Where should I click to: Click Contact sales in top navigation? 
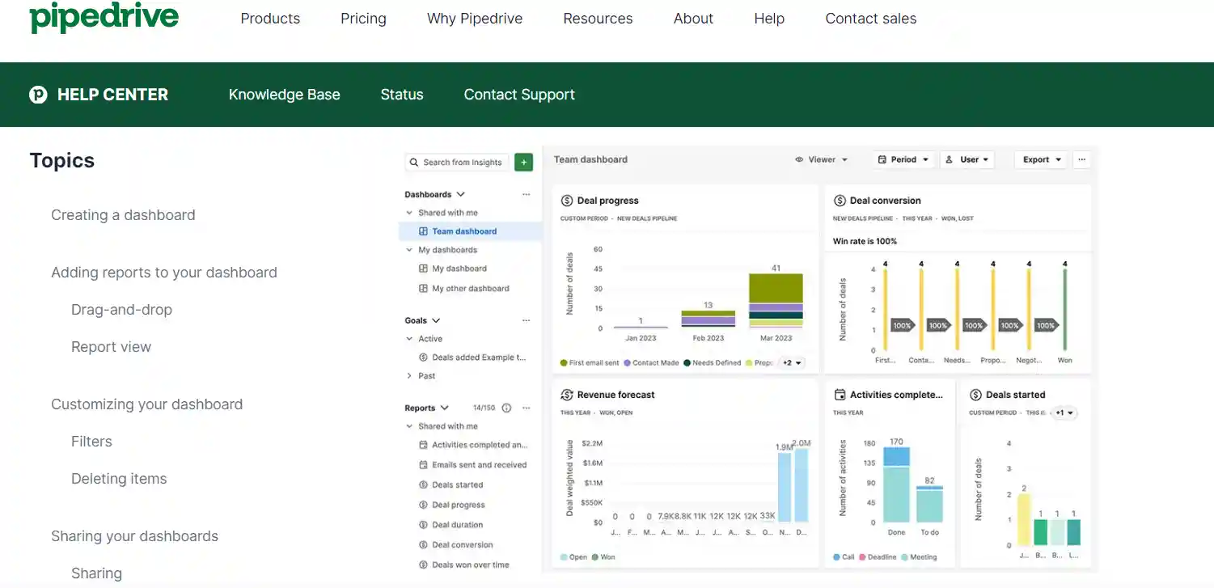coord(870,19)
